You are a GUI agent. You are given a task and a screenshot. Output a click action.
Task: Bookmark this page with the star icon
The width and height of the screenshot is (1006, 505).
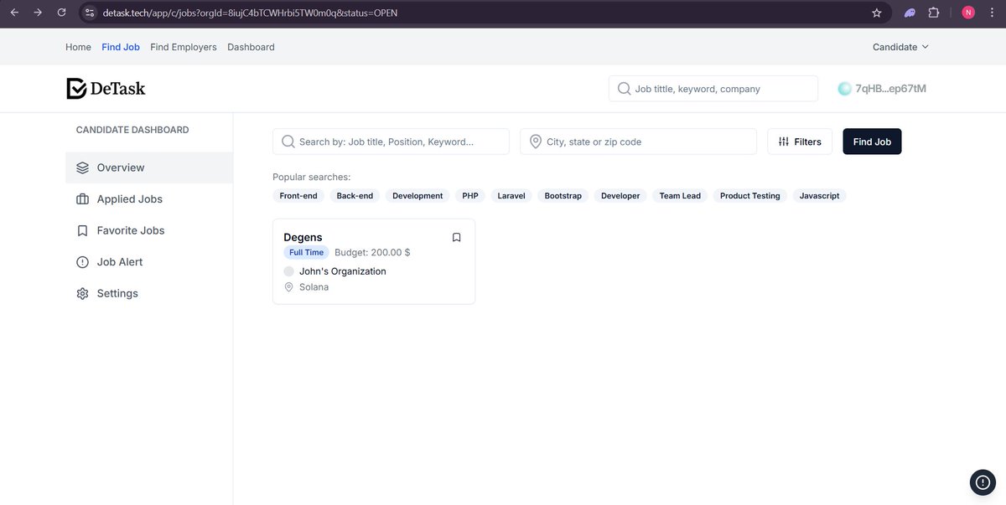[877, 13]
